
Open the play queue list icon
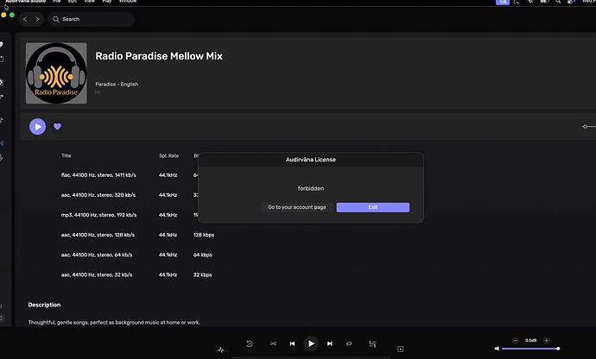(372, 343)
